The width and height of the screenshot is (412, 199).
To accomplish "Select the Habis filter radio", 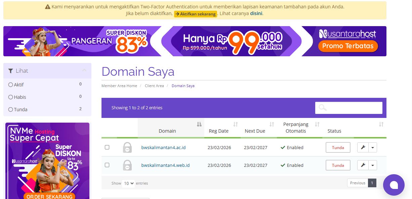I will pyautogui.click(x=10, y=97).
